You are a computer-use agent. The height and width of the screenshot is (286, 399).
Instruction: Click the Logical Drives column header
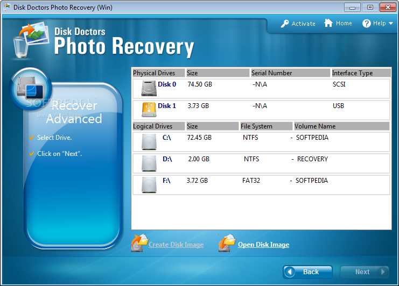tap(158, 126)
